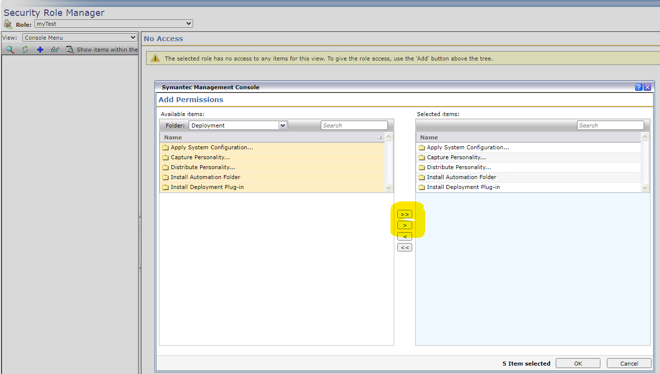Expand the View dropdown set to Console Menu
The height and width of the screenshot is (374, 660).
[79, 38]
